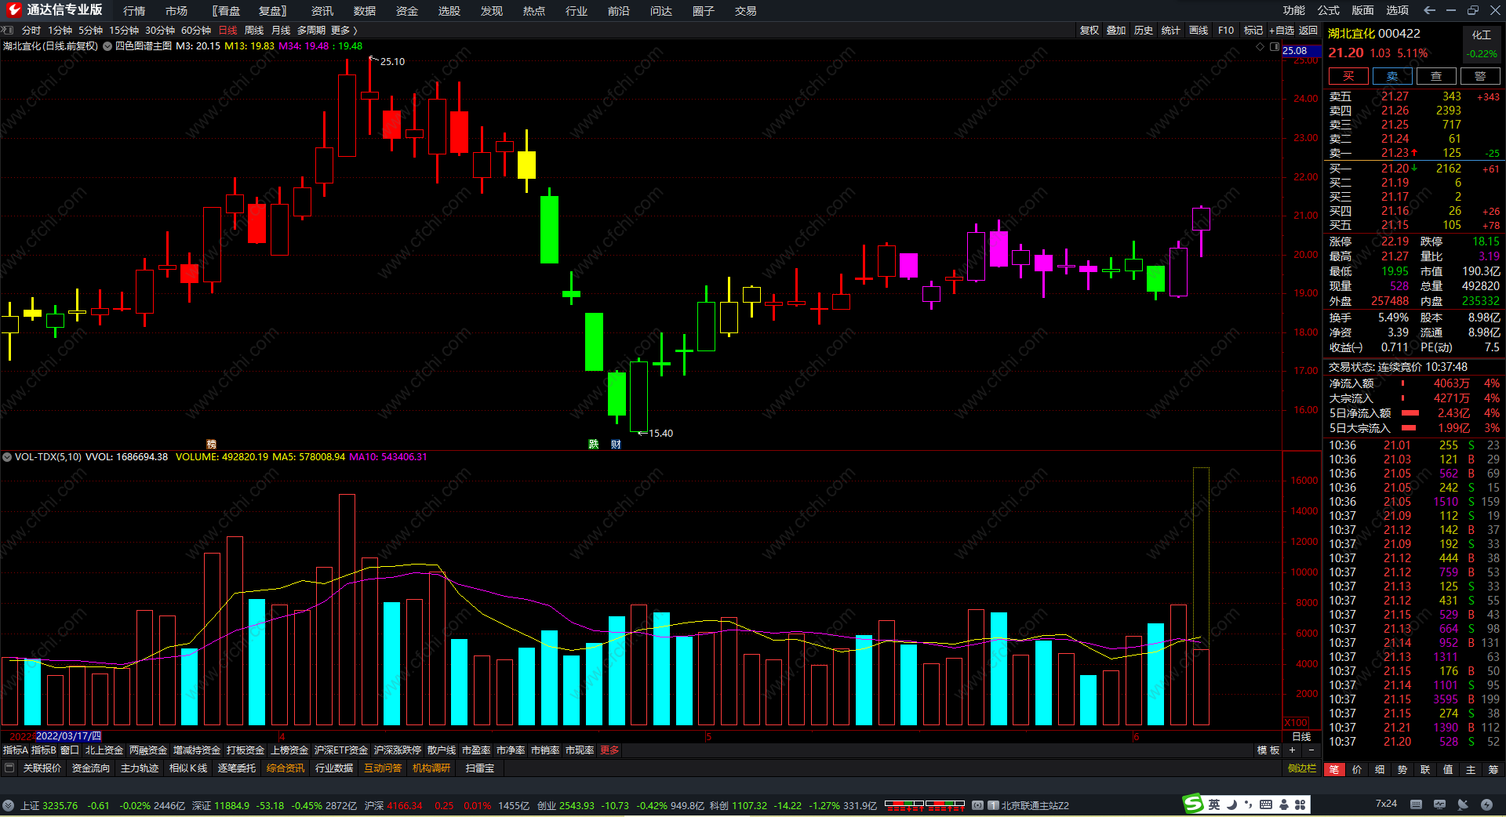Image resolution: width=1506 pixels, height=817 pixels.
Task: Click the moon icon in input method bar
Action: [1231, 804]
